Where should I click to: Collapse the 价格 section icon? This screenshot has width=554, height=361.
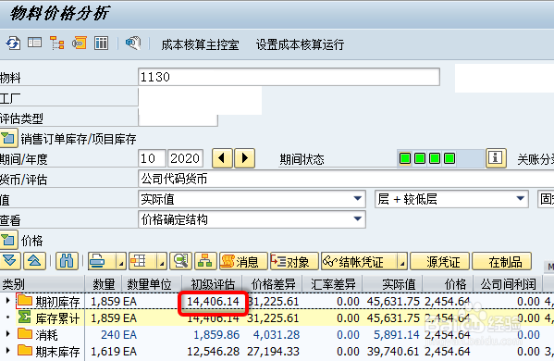pyautogui.click(x=8, y=240)
